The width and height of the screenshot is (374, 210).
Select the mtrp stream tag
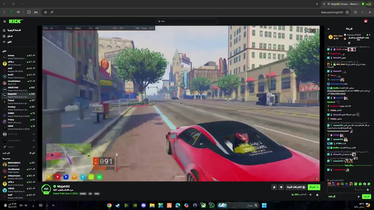click(x=97, y=193)
